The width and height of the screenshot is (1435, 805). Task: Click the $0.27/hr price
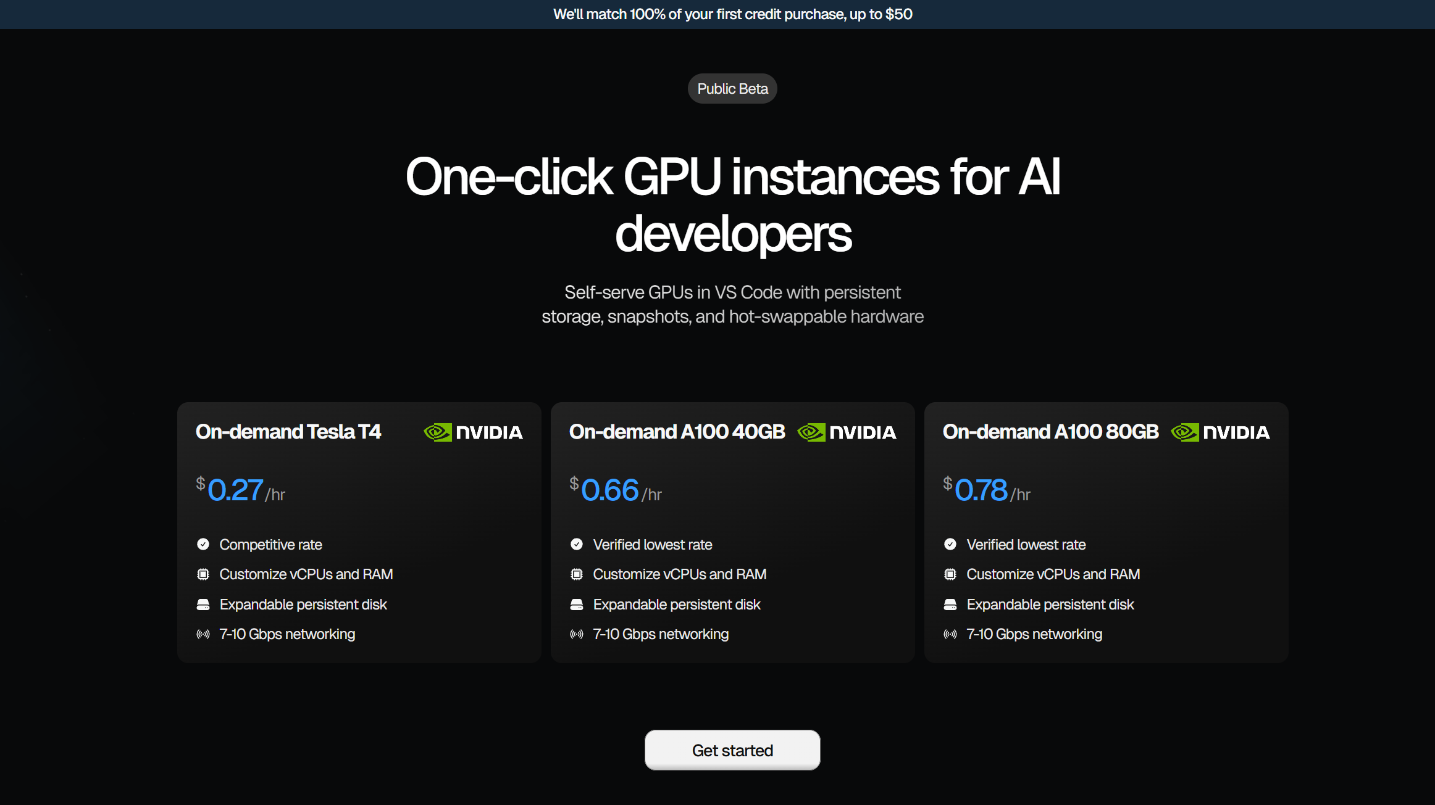click(240, 490)
